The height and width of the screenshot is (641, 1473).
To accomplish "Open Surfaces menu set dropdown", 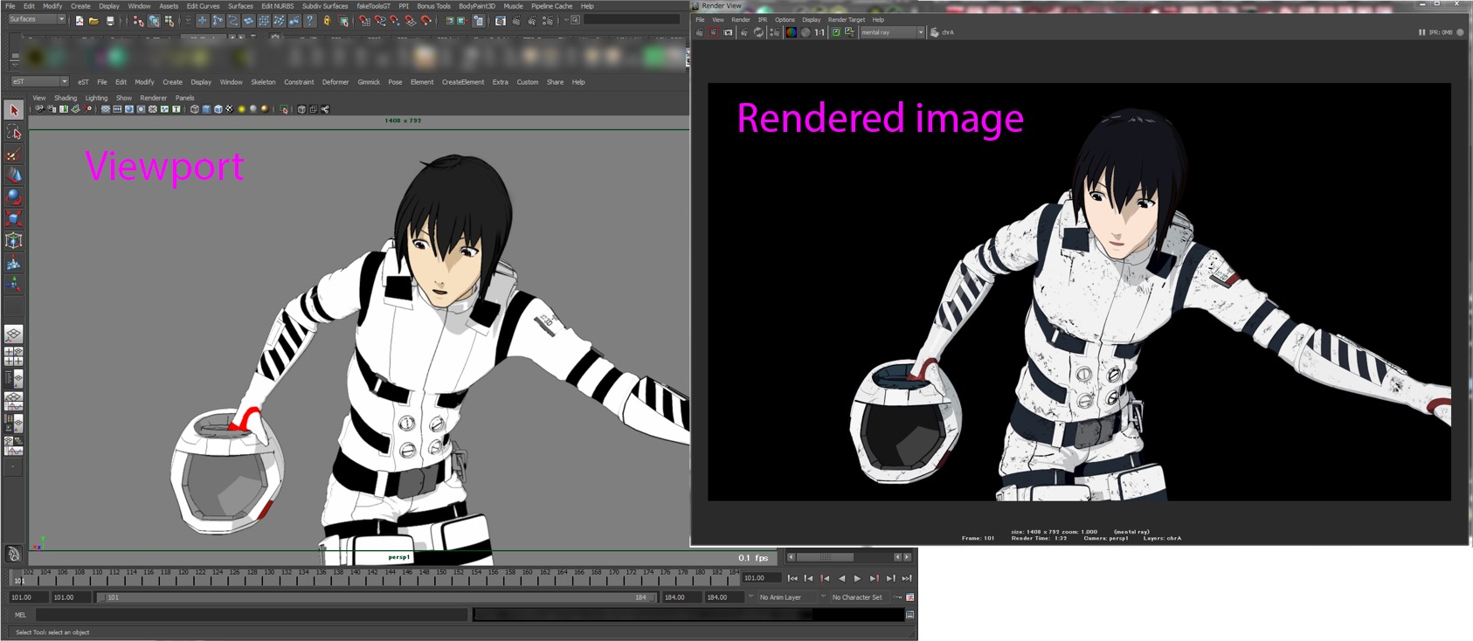I will [37, 19].
